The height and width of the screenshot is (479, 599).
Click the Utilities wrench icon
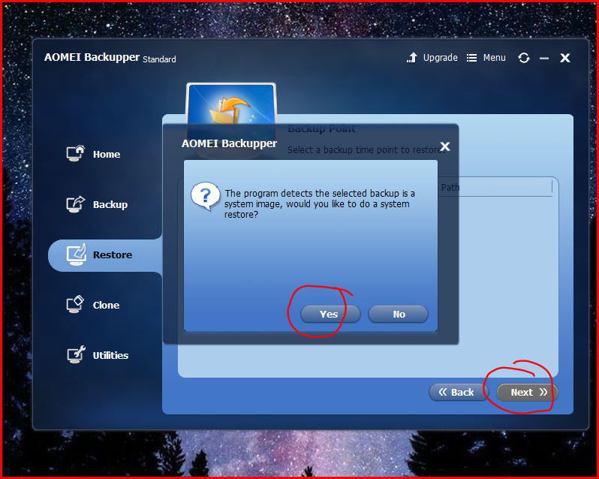pyautogui.click(x=76, y=354)
